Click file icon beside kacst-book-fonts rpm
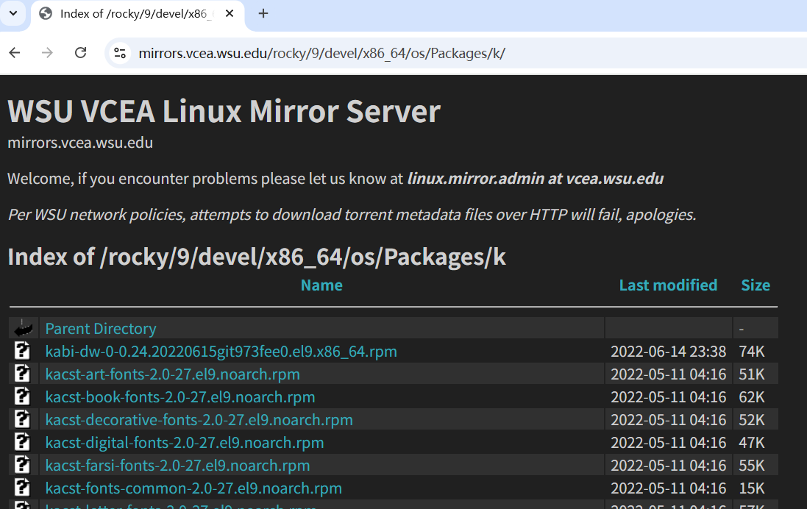 (22, 396)
